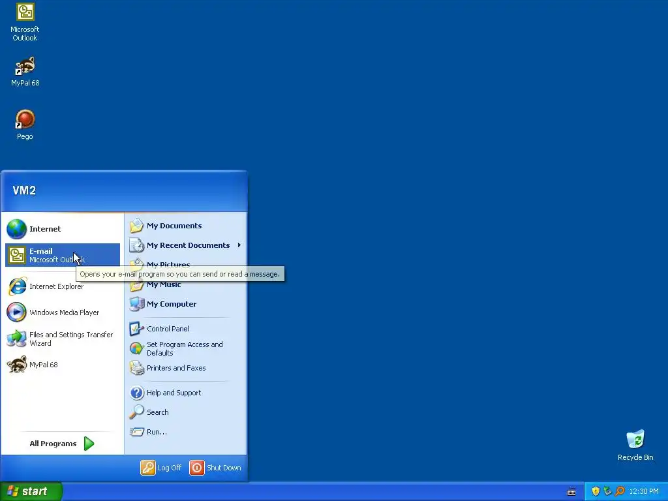Viewport: 668px width, 501px height.
Task: Click the All Programs text label
Action: click(x=53, y=444)
